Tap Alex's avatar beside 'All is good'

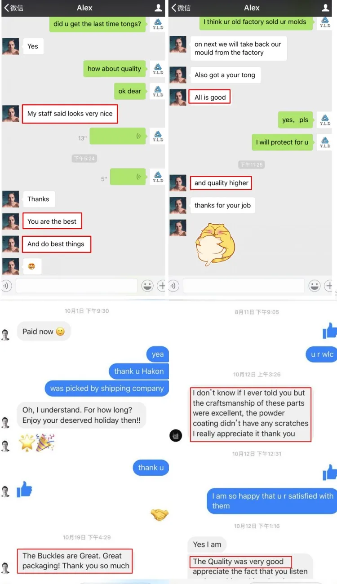click(x=178, y=97)
